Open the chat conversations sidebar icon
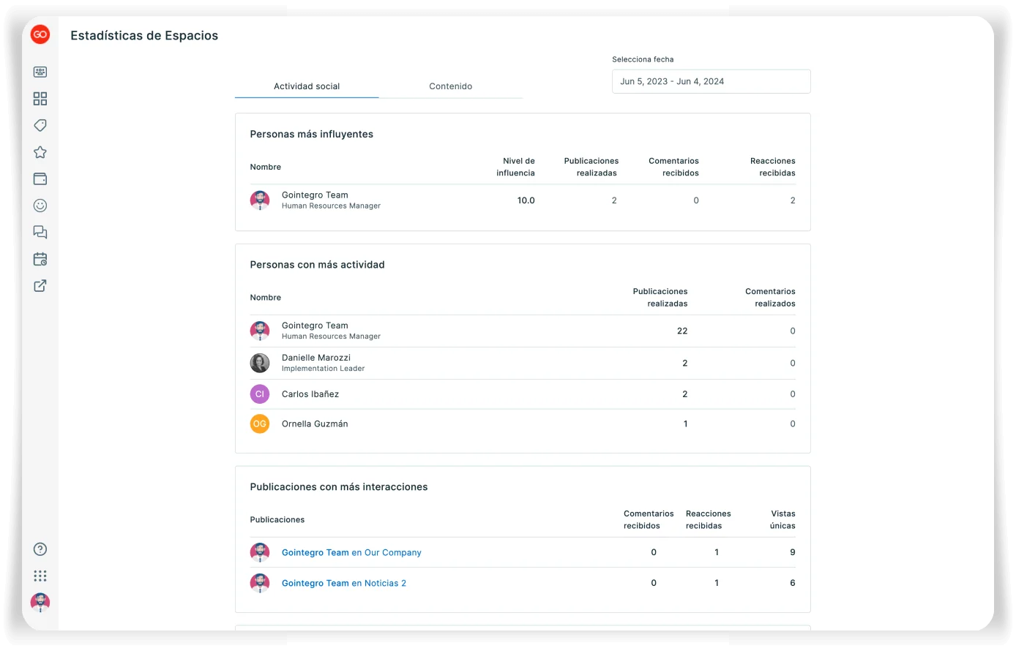 pos(40,232)
